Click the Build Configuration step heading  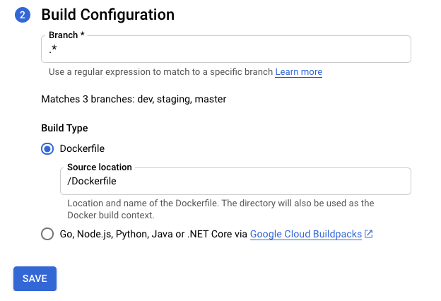tap(107, 14)
